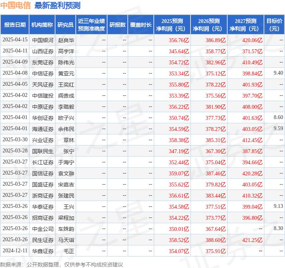Select the 国信证券 institution cell

click(43, 173)
